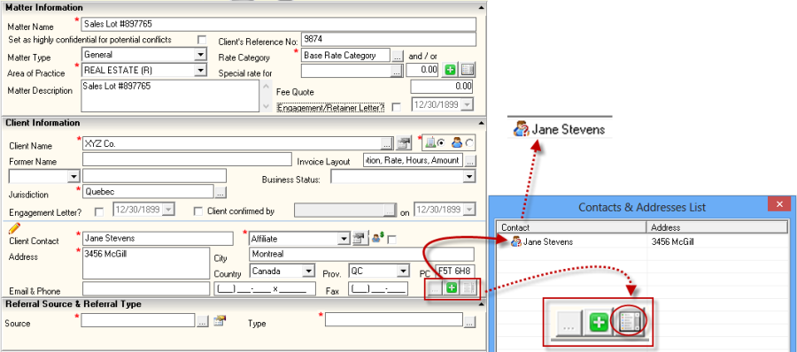The height and width of the screenshot is (352, 797).
Task: Expand the Country dropdown showing Canada
Action: [x=308, y=271]
